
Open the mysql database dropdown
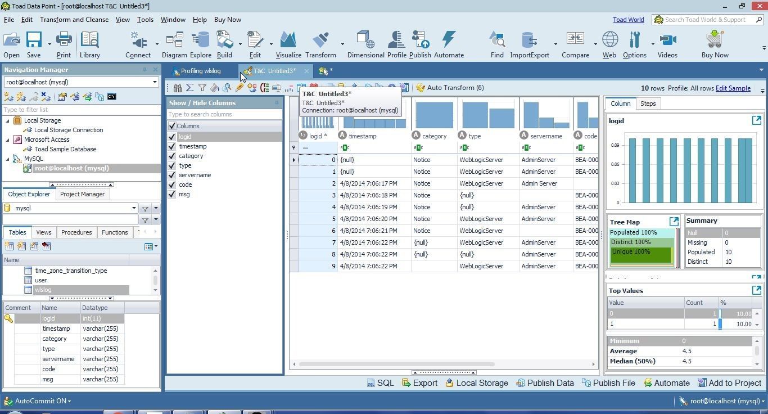coord(134,208)
